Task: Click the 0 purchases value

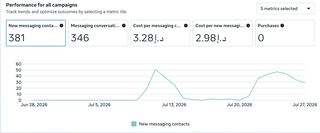Action: [261, 38]
